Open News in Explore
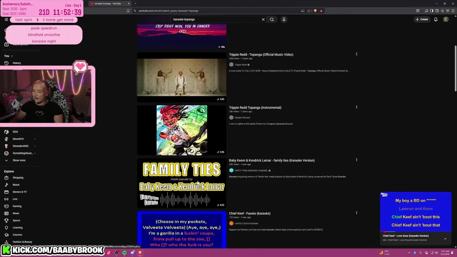The image size is (457, 257). pos(16,213)
